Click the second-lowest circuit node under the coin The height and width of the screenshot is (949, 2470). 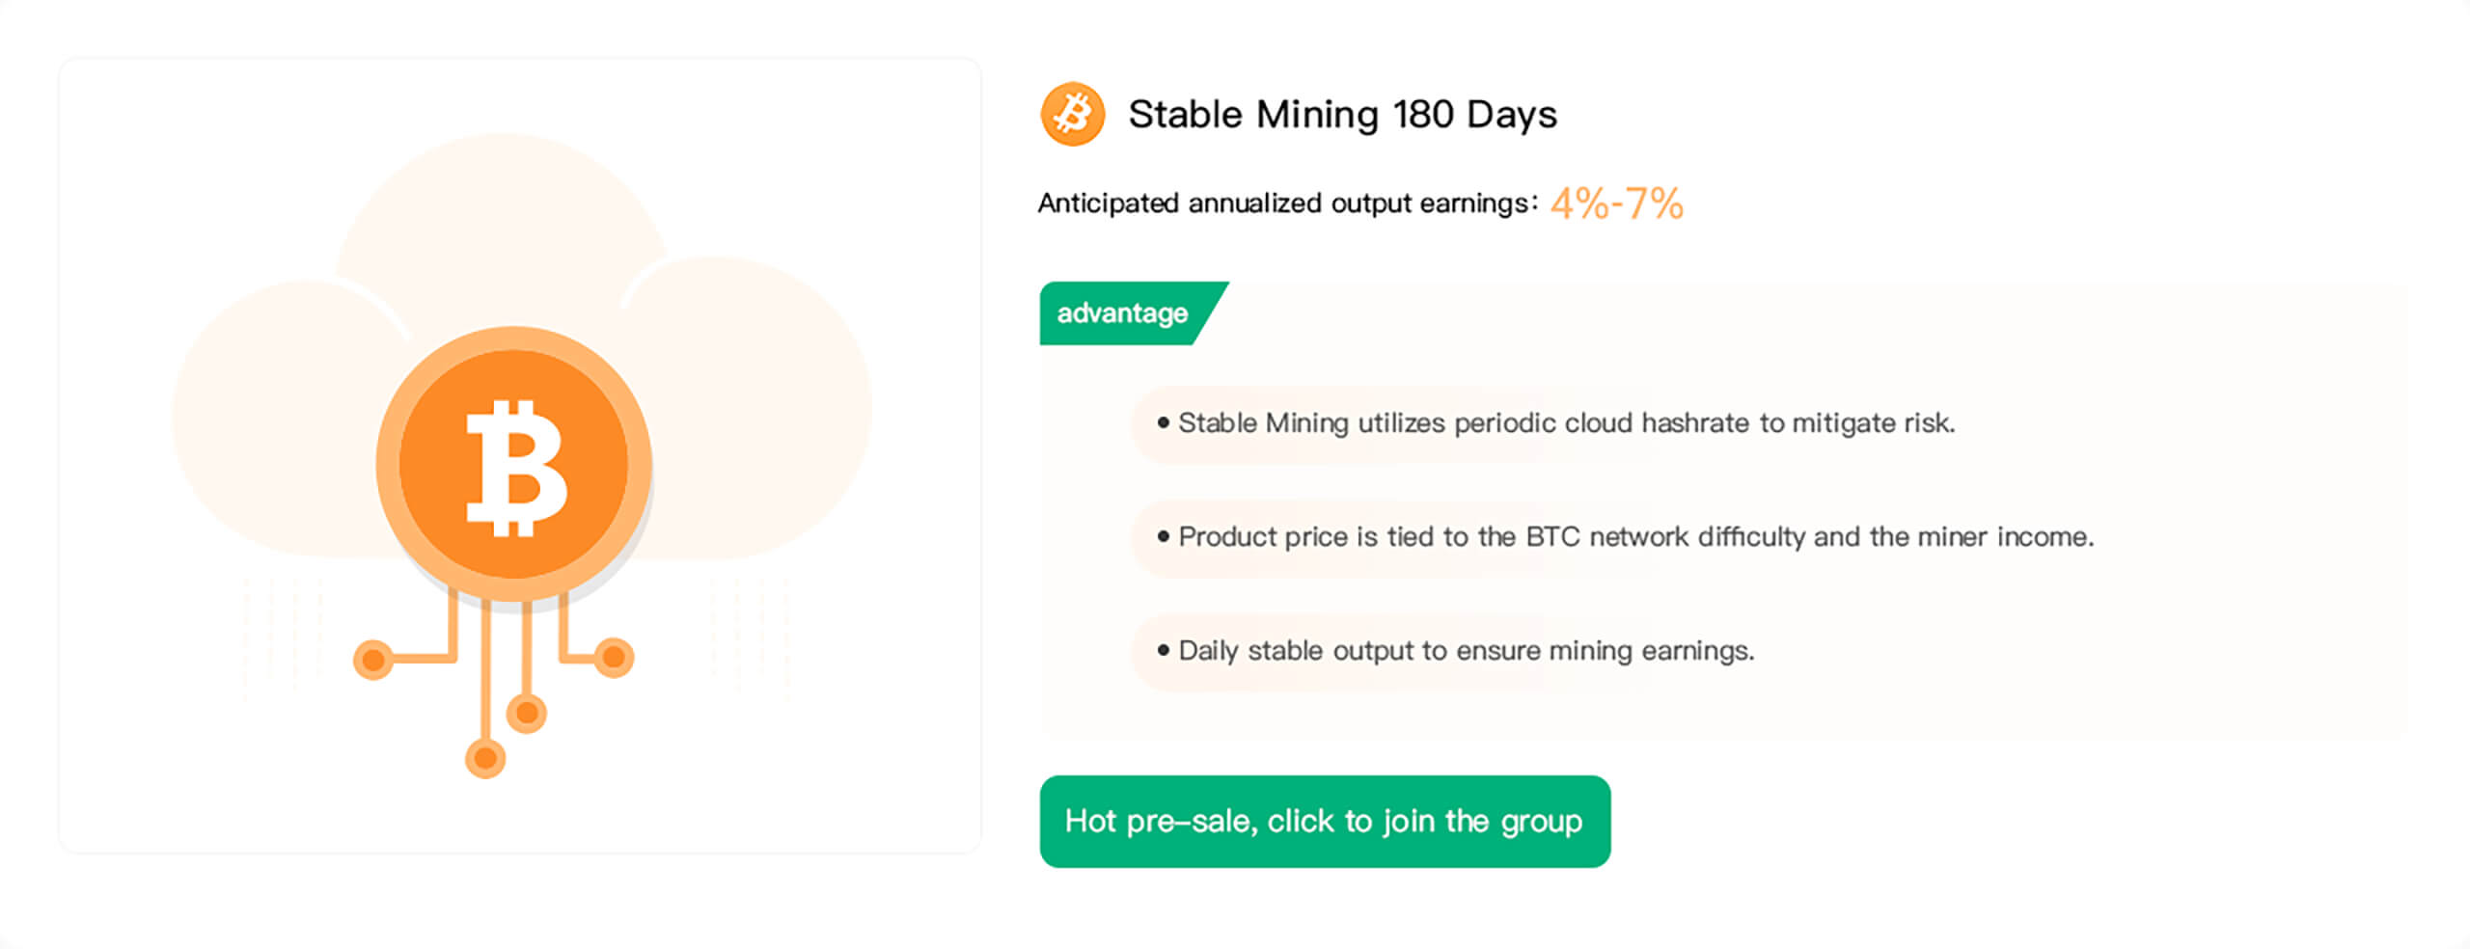527,713
